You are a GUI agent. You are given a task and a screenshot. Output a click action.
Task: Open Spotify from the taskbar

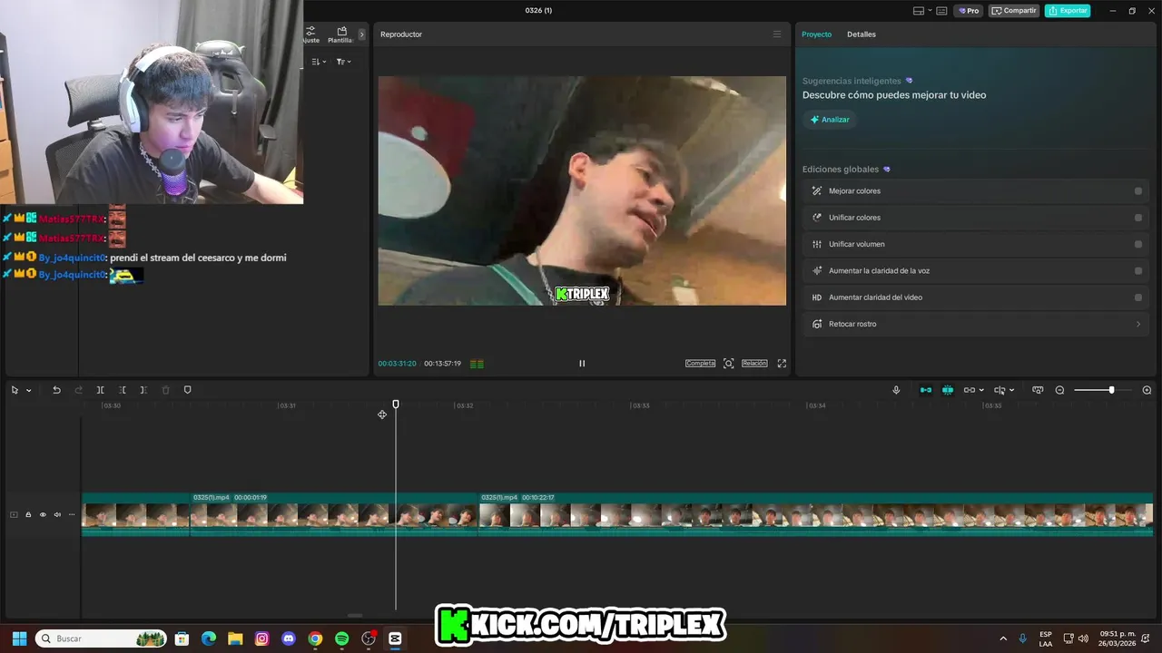point(341,638)
